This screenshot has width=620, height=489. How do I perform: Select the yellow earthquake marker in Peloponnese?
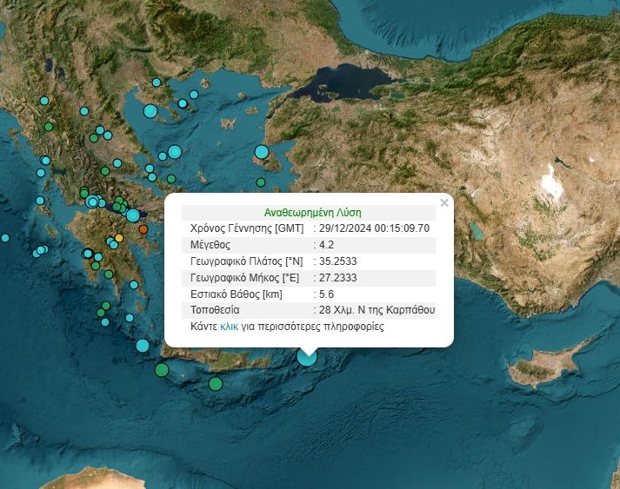click(x=119, y=238)
